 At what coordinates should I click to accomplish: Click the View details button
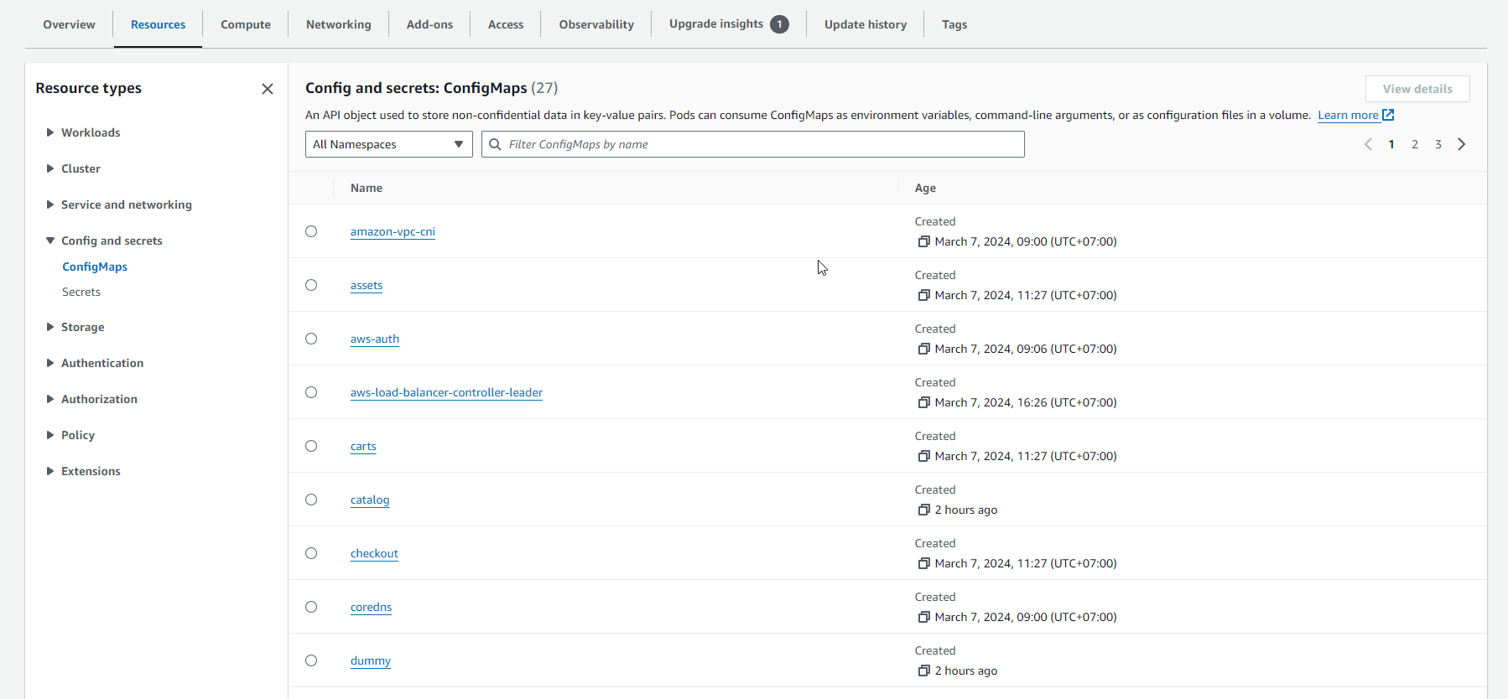[x=1417, y=89]
